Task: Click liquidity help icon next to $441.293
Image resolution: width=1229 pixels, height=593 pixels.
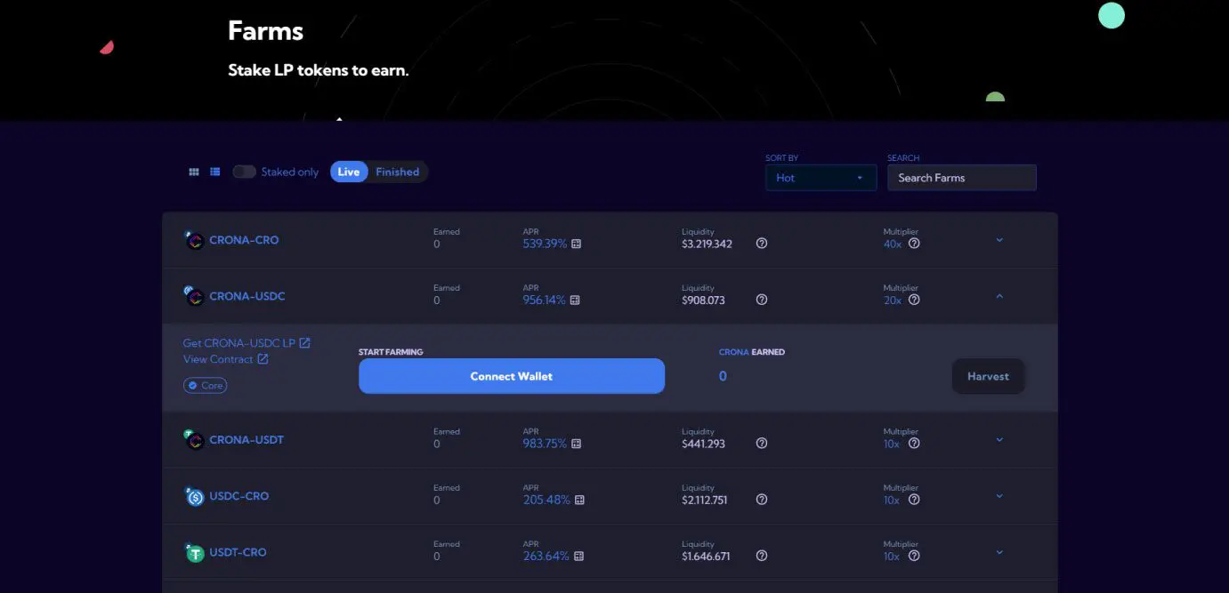Action: pyautogui.click(x=762, y=444)
